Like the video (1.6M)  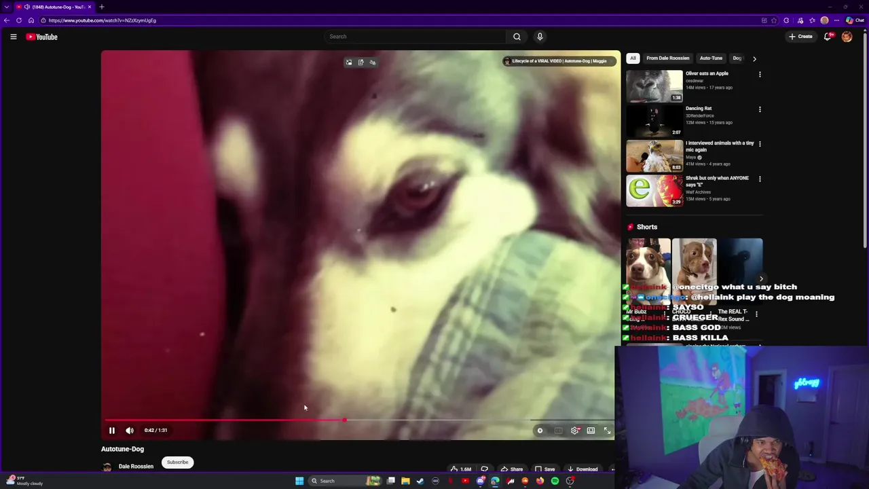coord(461,469)
